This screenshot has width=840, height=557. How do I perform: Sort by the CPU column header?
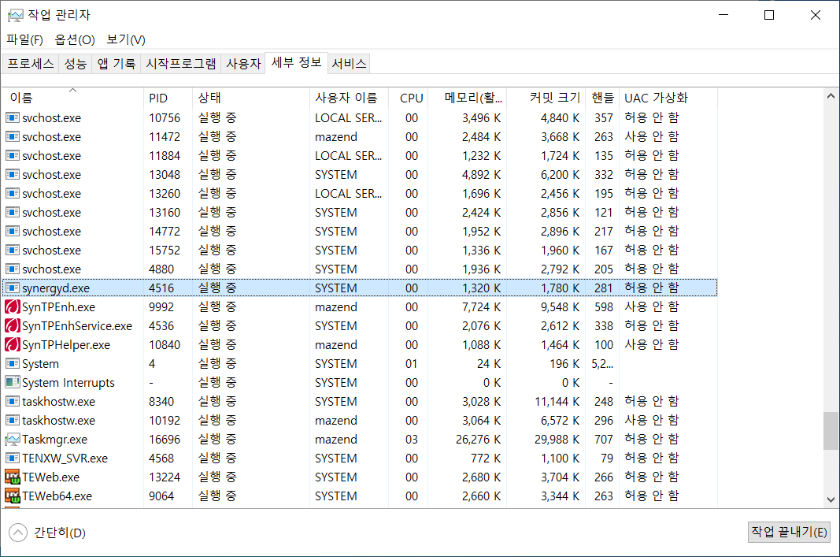[x=409, y=98]
